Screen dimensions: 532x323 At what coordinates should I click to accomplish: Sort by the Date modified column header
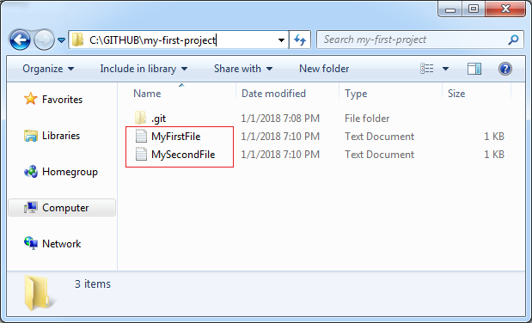(x=273, y=94)
